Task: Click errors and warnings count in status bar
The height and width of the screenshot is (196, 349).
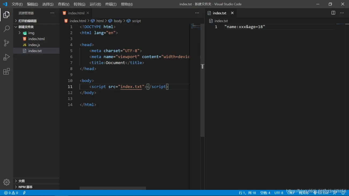Action: [11, 193]
